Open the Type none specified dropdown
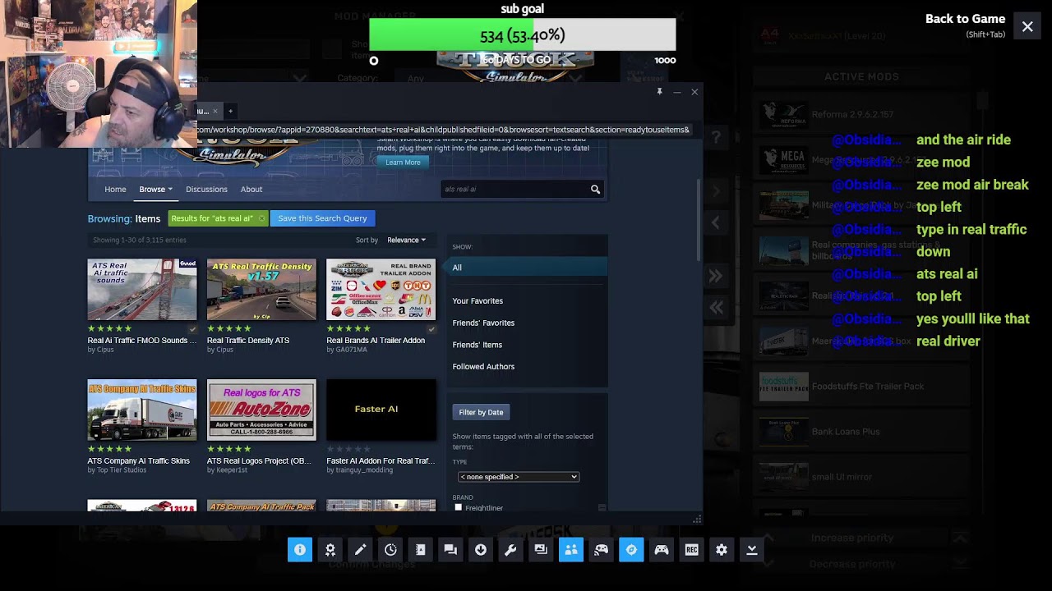The width and height of the screenshot is (1052, 591). [x=519, y=477]
